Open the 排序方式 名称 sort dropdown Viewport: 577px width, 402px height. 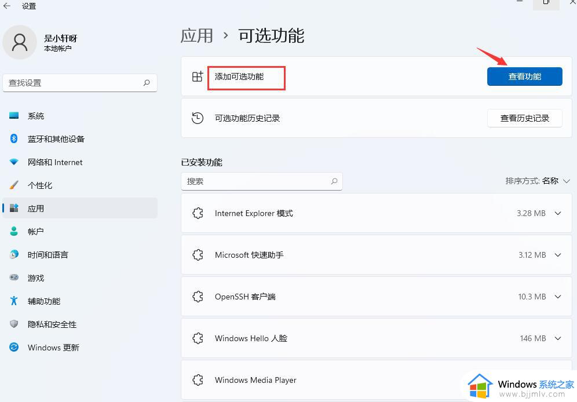(x=538, y=181)
